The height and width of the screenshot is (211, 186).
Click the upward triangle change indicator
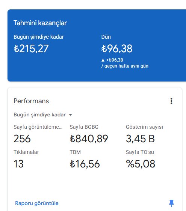click(x=103, y=60)
